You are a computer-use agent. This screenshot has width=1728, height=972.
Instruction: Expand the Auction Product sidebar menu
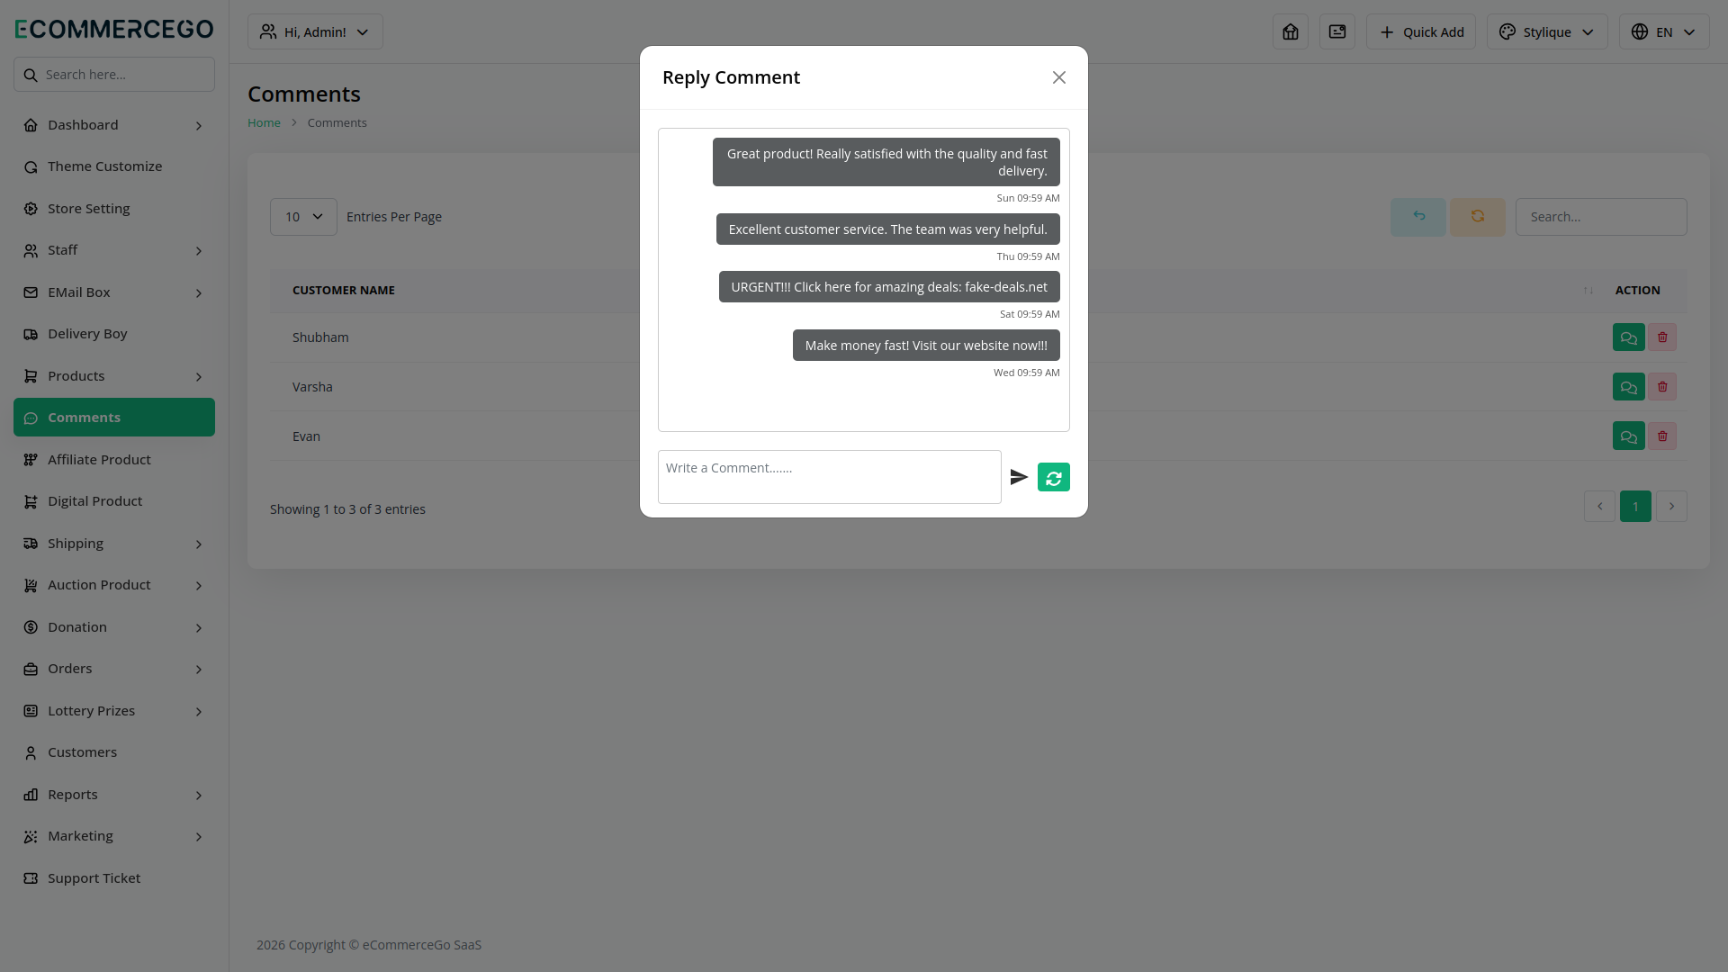point(114,585)
